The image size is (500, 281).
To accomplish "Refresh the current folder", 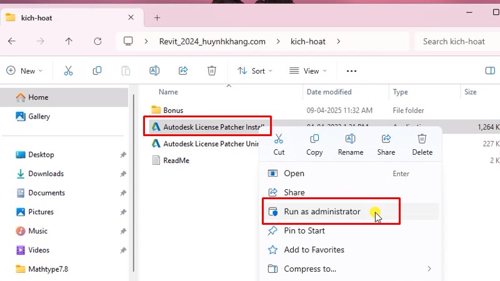I will (97, 41).
